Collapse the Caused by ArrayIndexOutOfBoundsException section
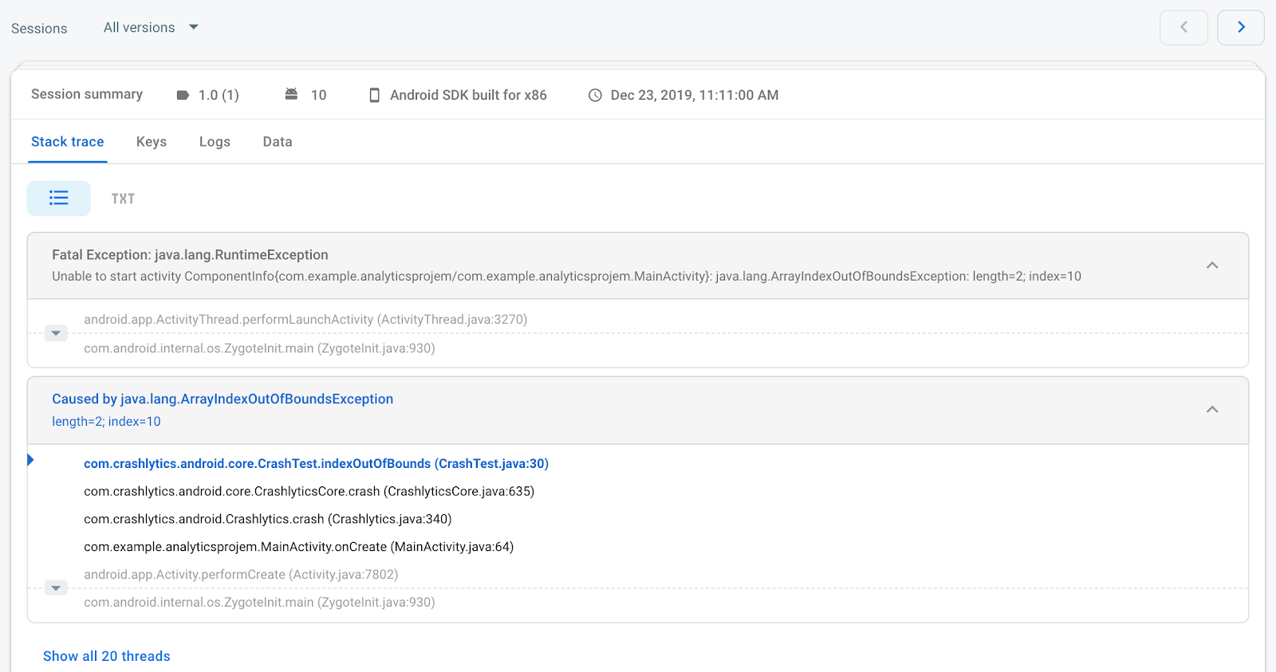This screenshot has height=672, width=1276. coord(1211,410)
